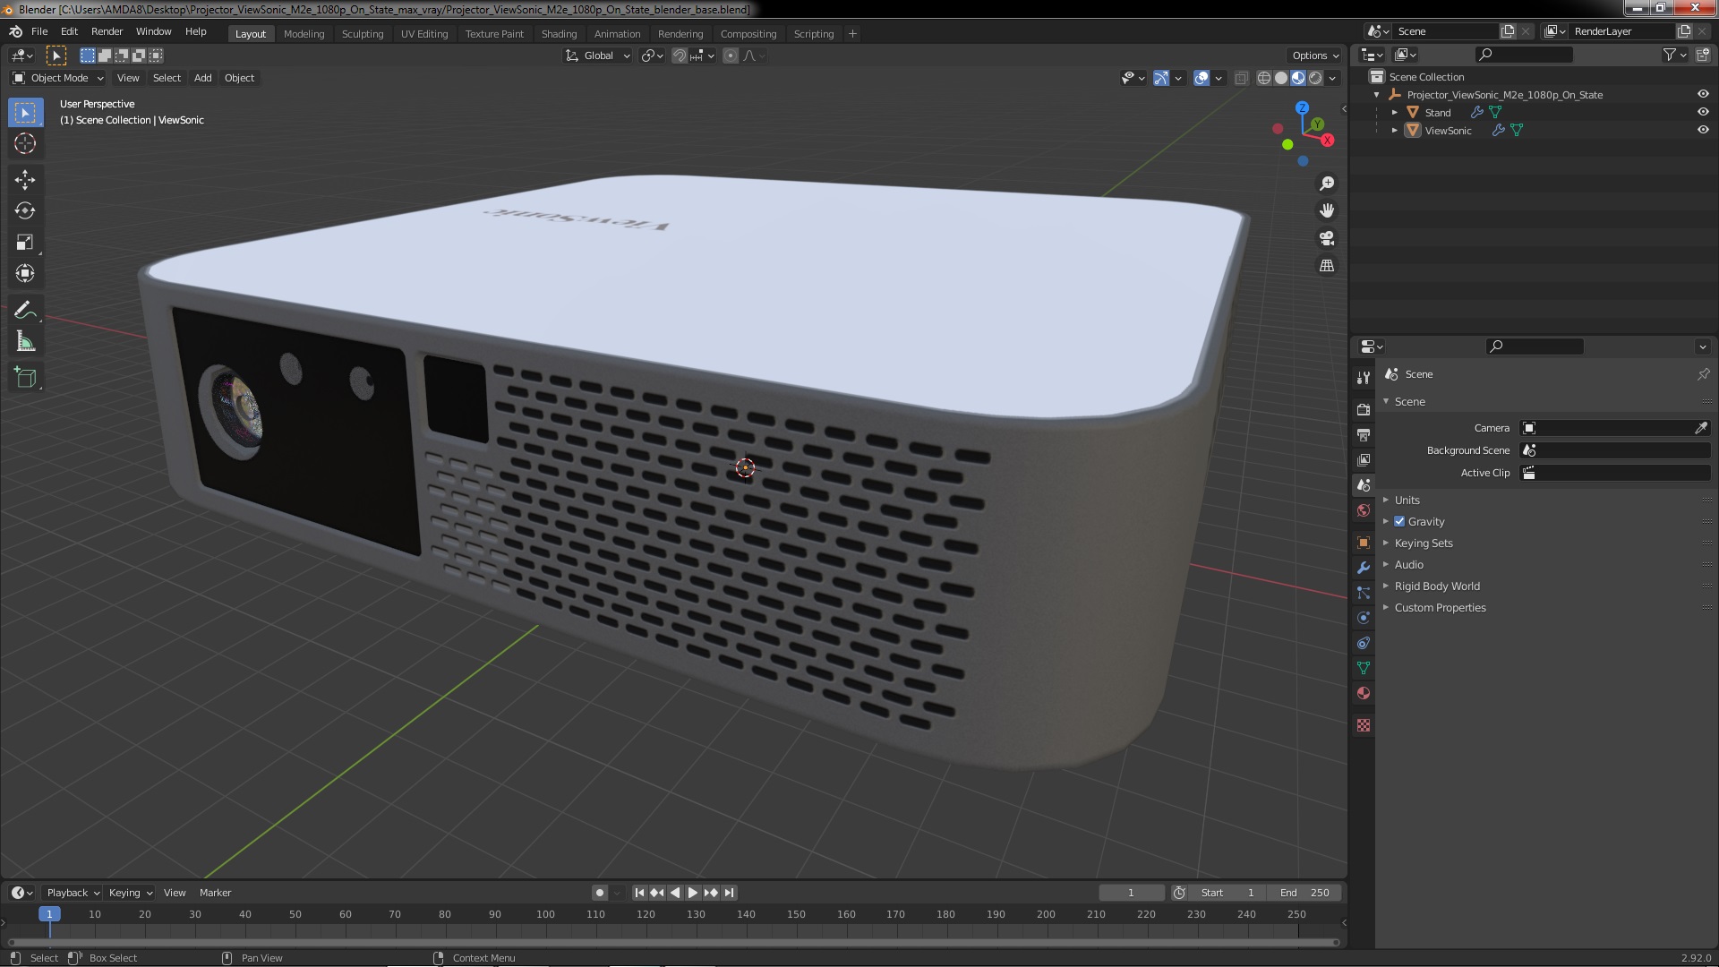The image size is (1719, 967).
Task: Hide Projector_ViewSonic_M2e_1080p_On_State collection
Action: [x=1703, y=94]
